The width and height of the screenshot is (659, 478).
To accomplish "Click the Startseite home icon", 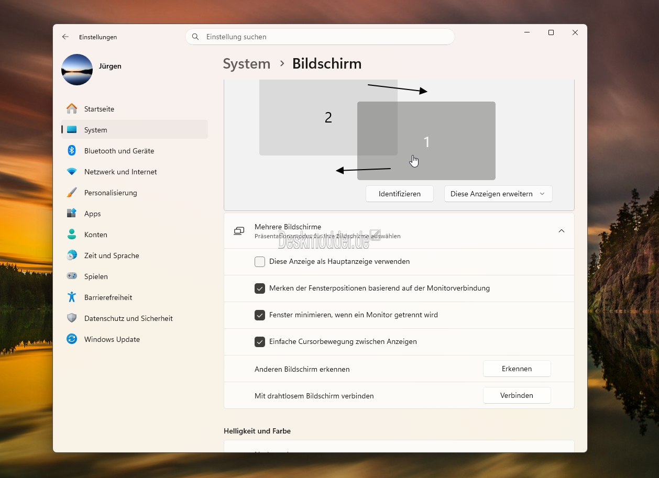I will 72,109.
